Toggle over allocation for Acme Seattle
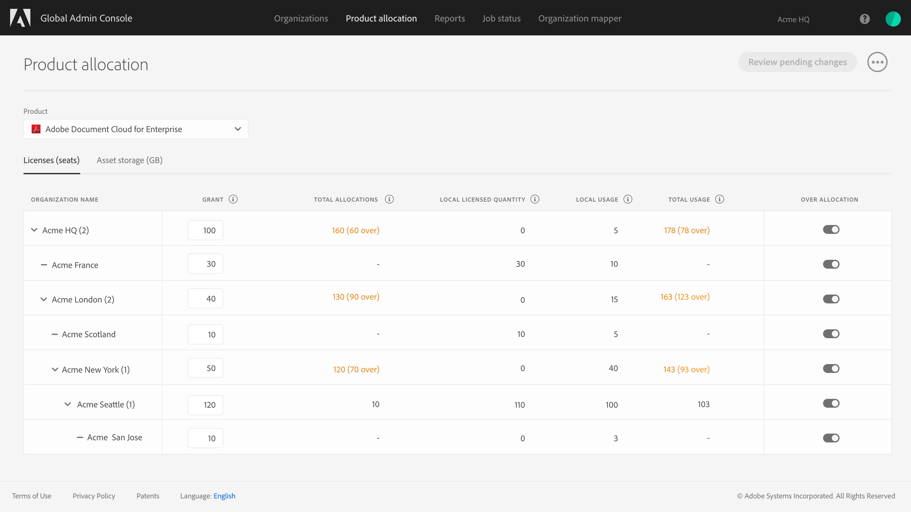The width and height of the screenshot is (911, 512). point(831,403)
